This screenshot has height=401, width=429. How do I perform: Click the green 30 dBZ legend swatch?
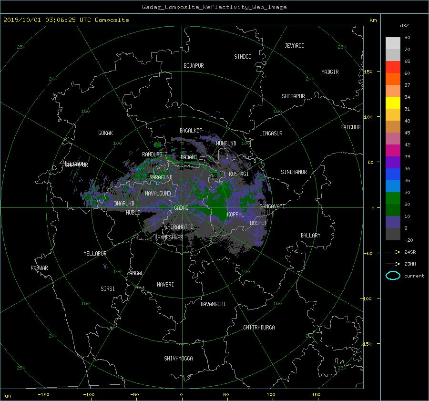point(393,198)
